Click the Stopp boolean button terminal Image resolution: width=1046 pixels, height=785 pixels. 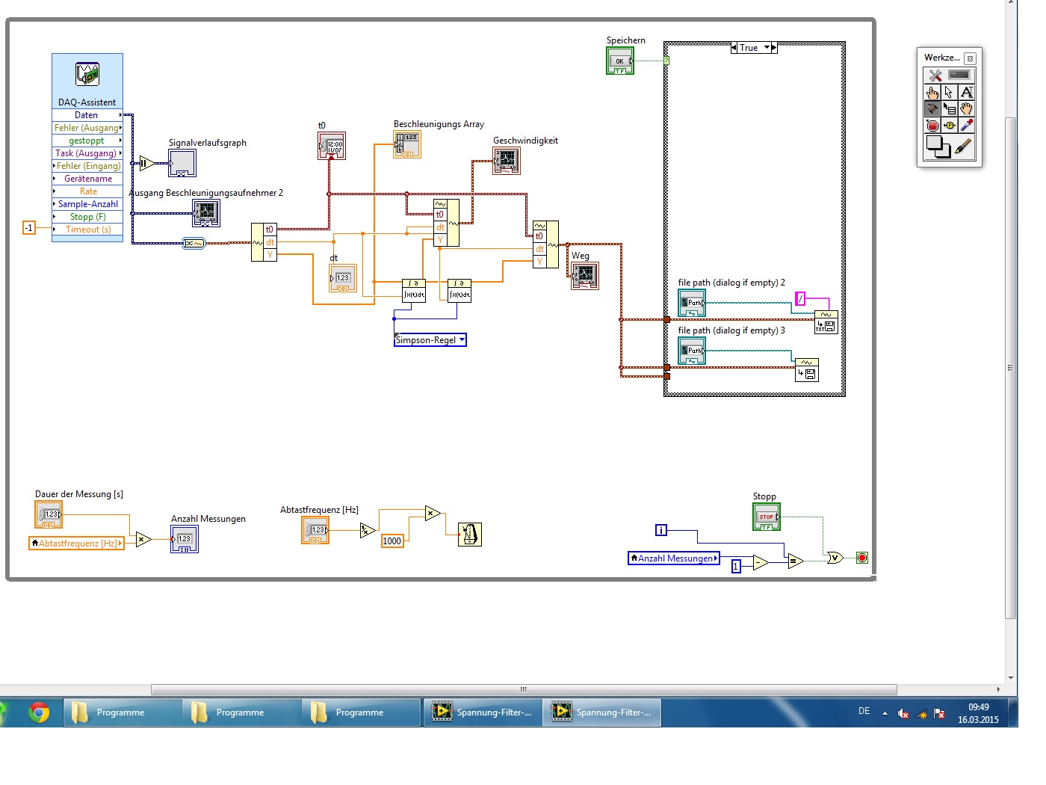767,517
